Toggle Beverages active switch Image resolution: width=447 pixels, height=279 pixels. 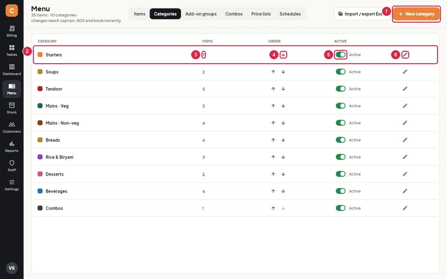coord(341,191)
